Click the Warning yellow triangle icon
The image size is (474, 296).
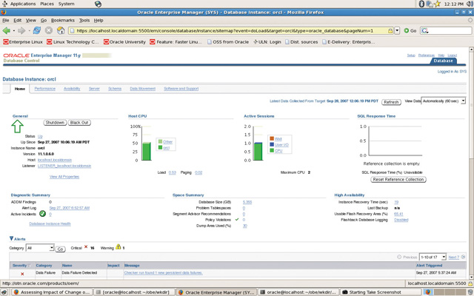(x=118, y=246)
